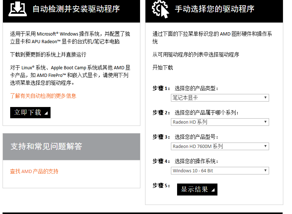Open the 查找 AMD 产品的支持 link
The width and height of the screenshot is (292, 214).
coord(34,171)
